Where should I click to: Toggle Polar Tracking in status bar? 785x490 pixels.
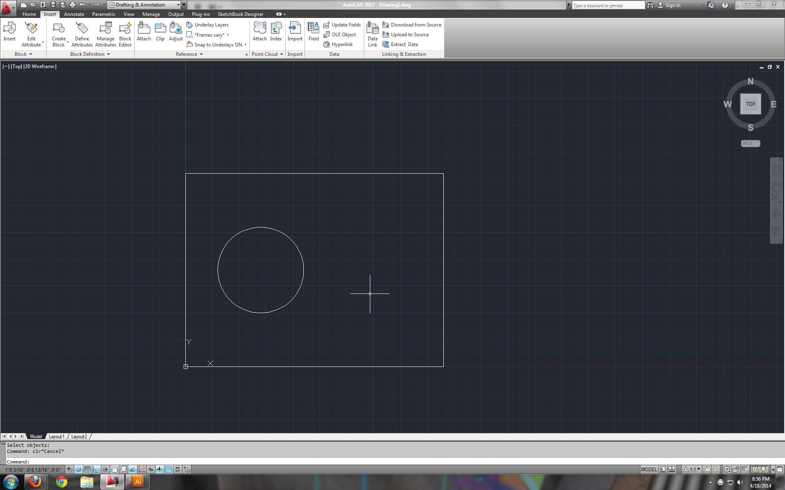[x=105, y=470]
